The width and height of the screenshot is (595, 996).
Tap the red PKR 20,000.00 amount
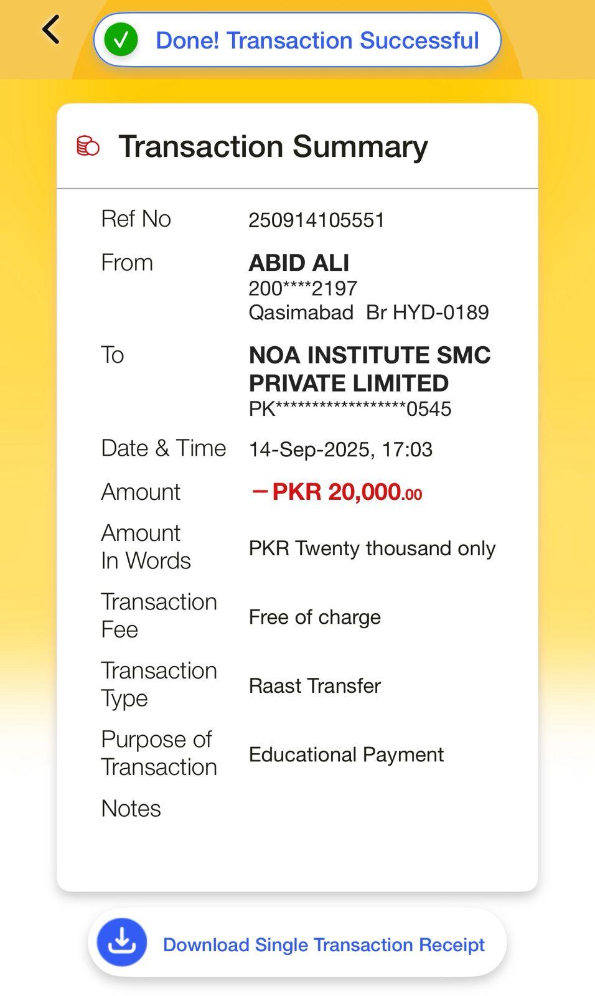tap(337, 492)
